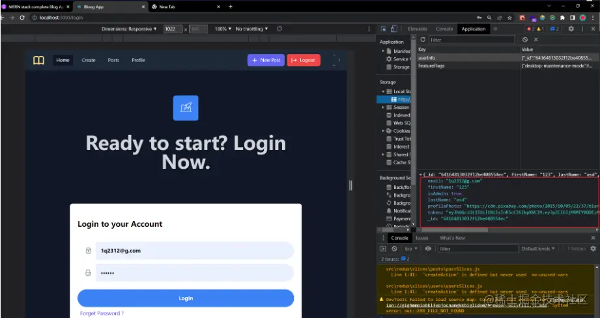The height and width of the screenshot is (318, 600).
Task: Open the 100% zoom dropdown
Action: (223, 29)
